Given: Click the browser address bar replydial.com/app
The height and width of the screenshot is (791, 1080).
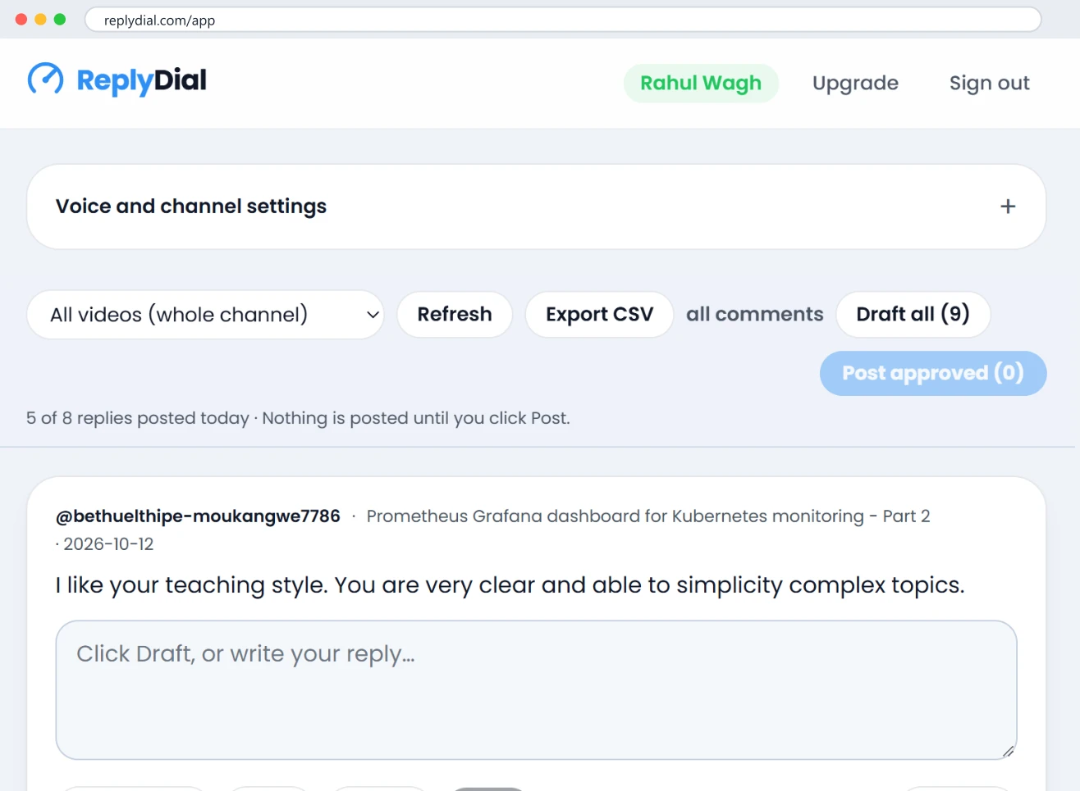Looking at the screenshot, I should pyautogui.click(x=563, y=20).
